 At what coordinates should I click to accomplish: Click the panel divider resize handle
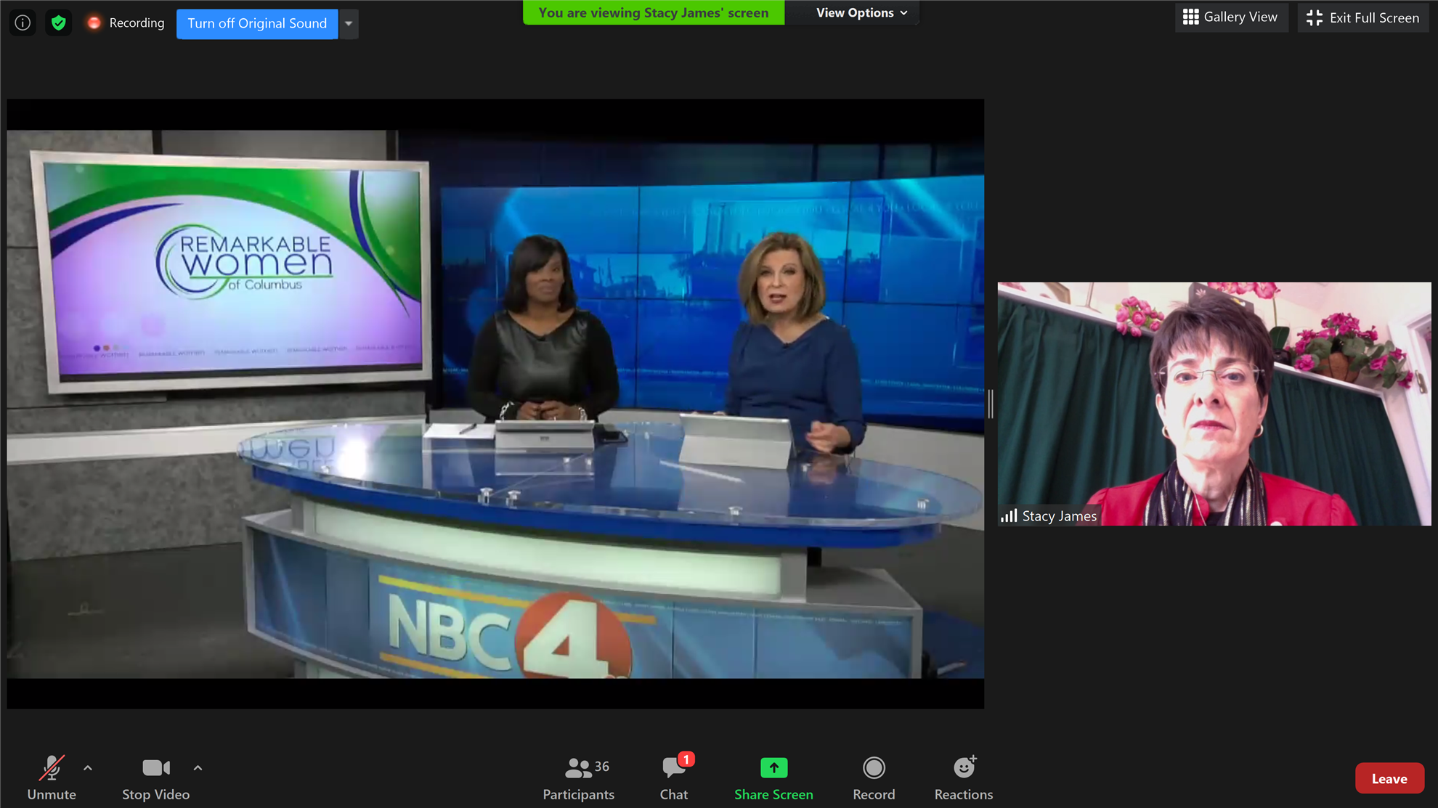(991, 404)
